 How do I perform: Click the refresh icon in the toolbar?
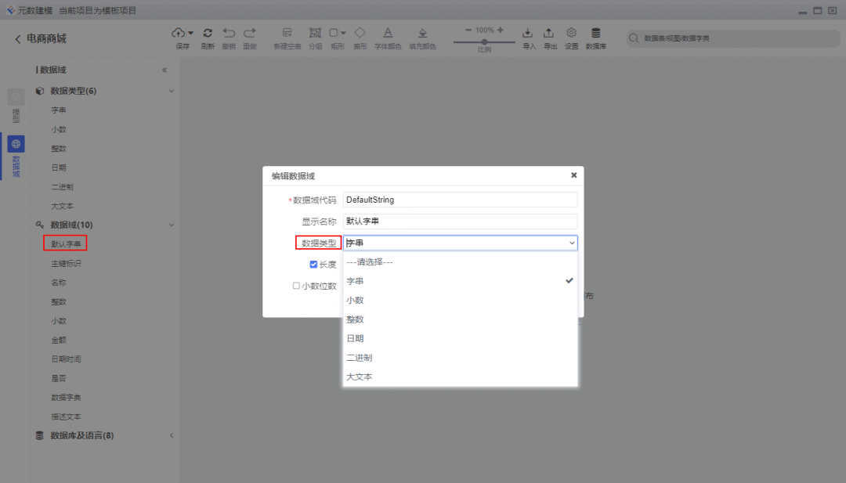tap(208, 33)
